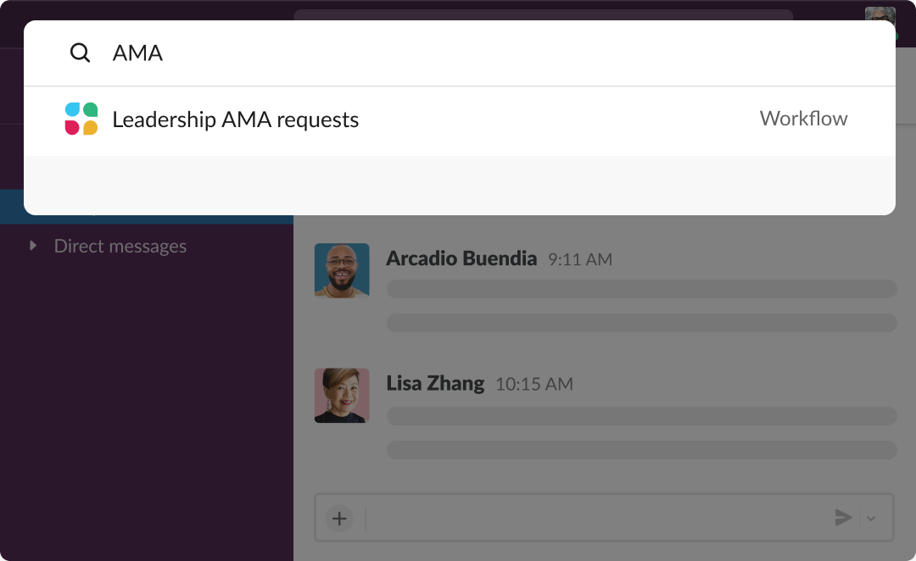This screenshot has height=561, width=916.
Task: Click the colorful workflow icon in results
Action: click(81, 119)
